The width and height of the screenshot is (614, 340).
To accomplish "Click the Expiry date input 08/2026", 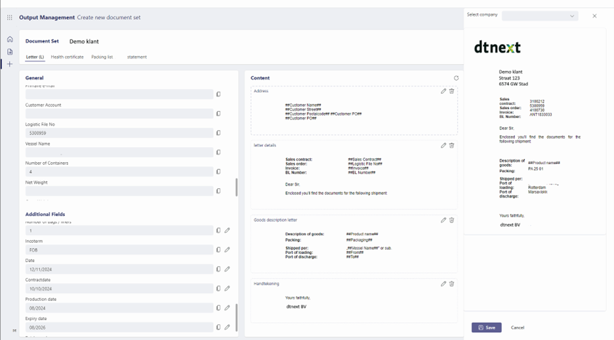I will click(x=119, y=327).
